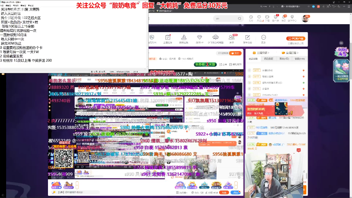Click the magnifier search icon in search box
This screenshot has width=352, height=198.
[x=239, y=18]
